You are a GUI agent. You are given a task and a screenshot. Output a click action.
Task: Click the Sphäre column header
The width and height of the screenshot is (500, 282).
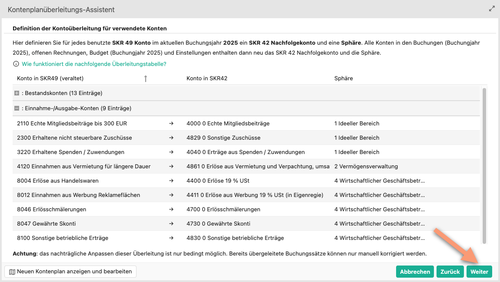[x=343, y=78]
